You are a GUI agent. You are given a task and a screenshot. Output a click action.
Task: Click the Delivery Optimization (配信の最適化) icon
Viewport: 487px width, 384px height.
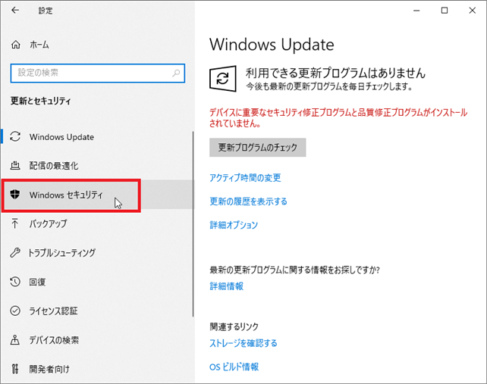click(15, 165)
